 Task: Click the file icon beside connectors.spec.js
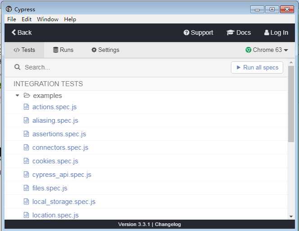click(26, 148)
